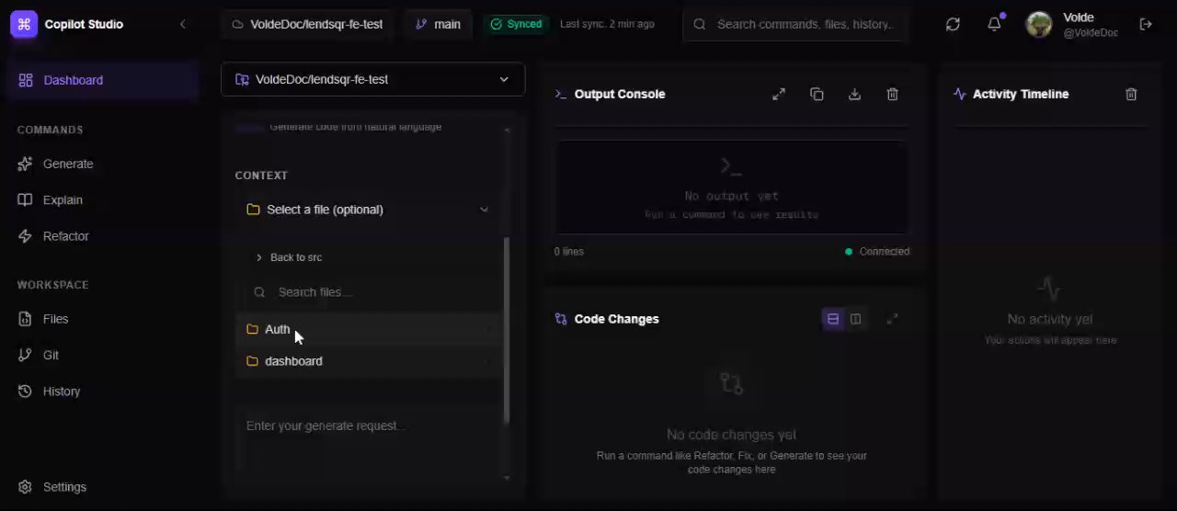Click the logout icon
1177x511 pixels.
pos(1146,24)
